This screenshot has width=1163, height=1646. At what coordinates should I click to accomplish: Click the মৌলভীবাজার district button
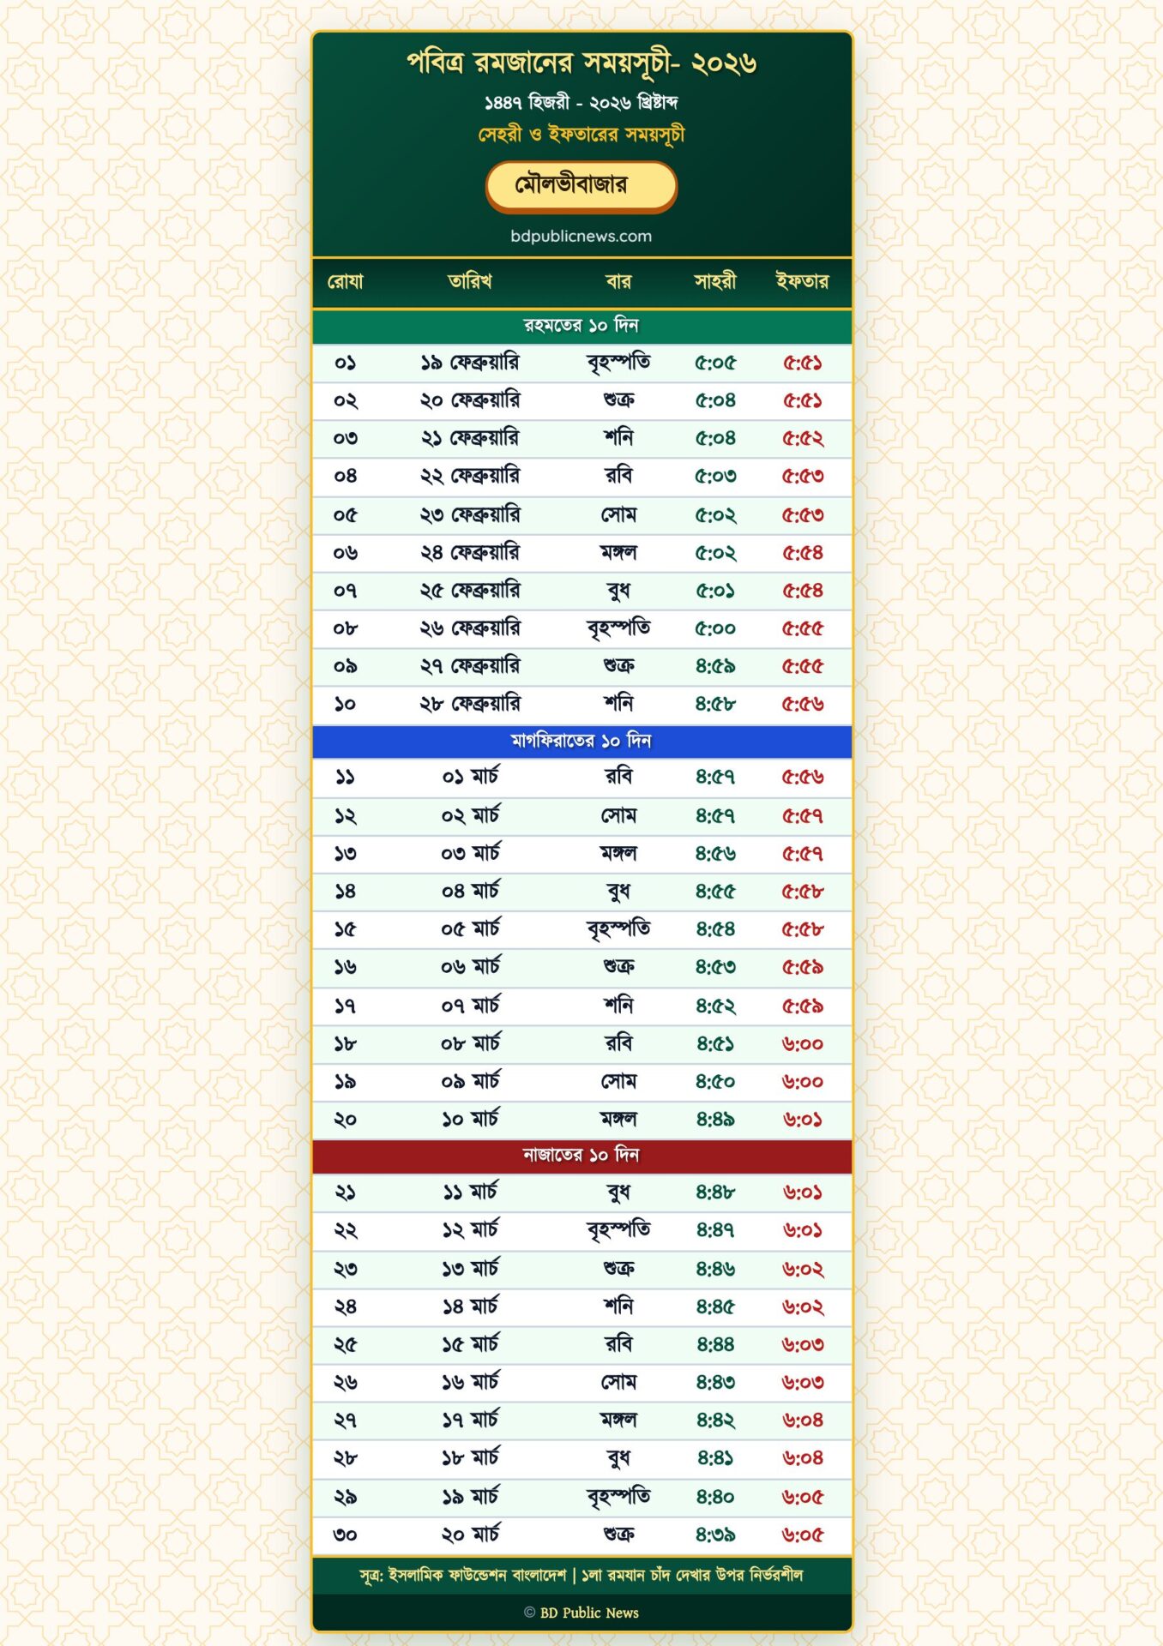(581, 185)
